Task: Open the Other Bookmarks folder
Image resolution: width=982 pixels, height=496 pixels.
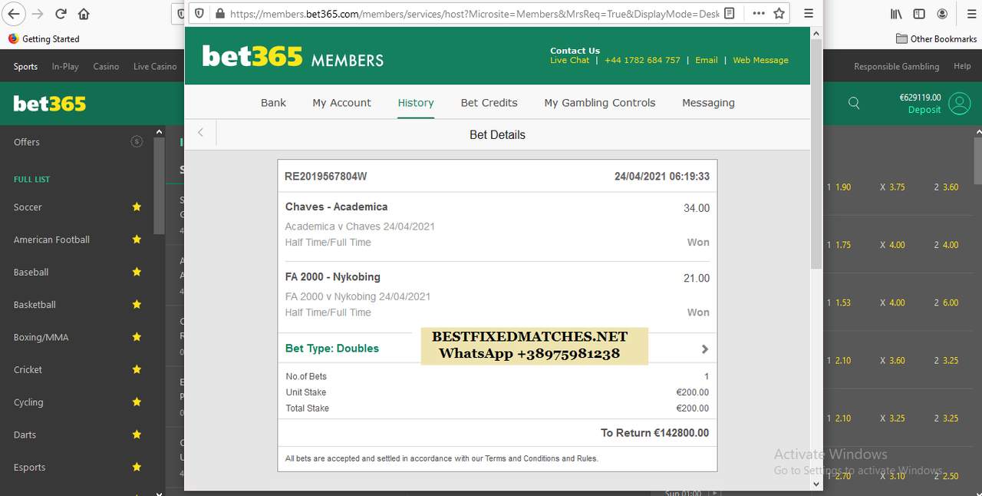Action: pos(937,38)
